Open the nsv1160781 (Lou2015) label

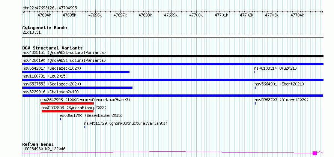coord(45,76)
